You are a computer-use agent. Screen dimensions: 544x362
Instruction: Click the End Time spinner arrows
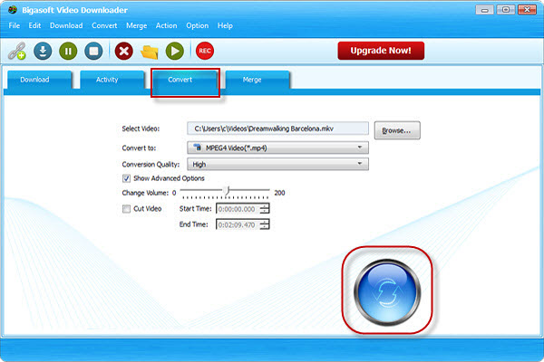[x=265, y=224]
